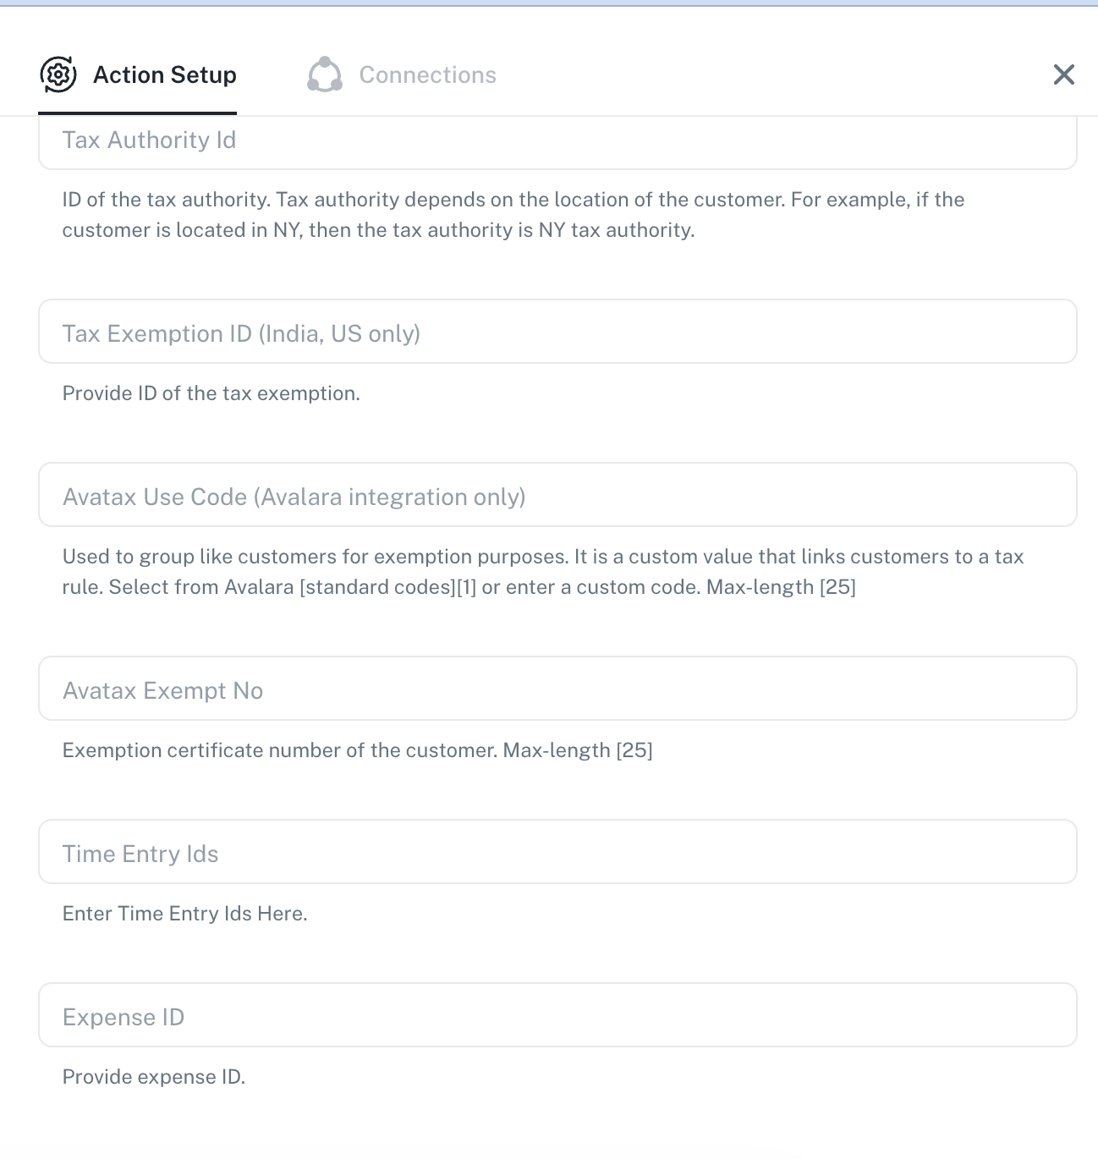The width and height of the screenshot is (1098, 1159).
Task: Activate the Avatax Use Code field
Action: [557, 495]
